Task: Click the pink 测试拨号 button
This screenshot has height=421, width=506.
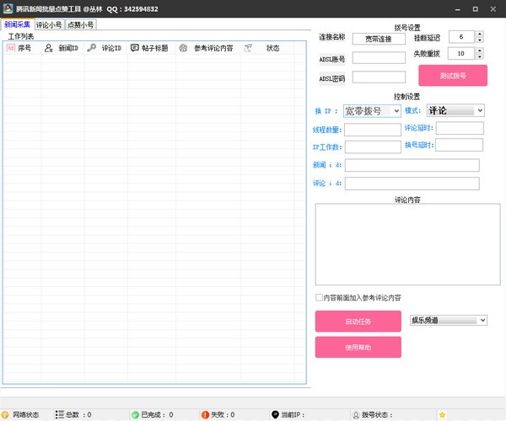Action: (x=453, y=75)
